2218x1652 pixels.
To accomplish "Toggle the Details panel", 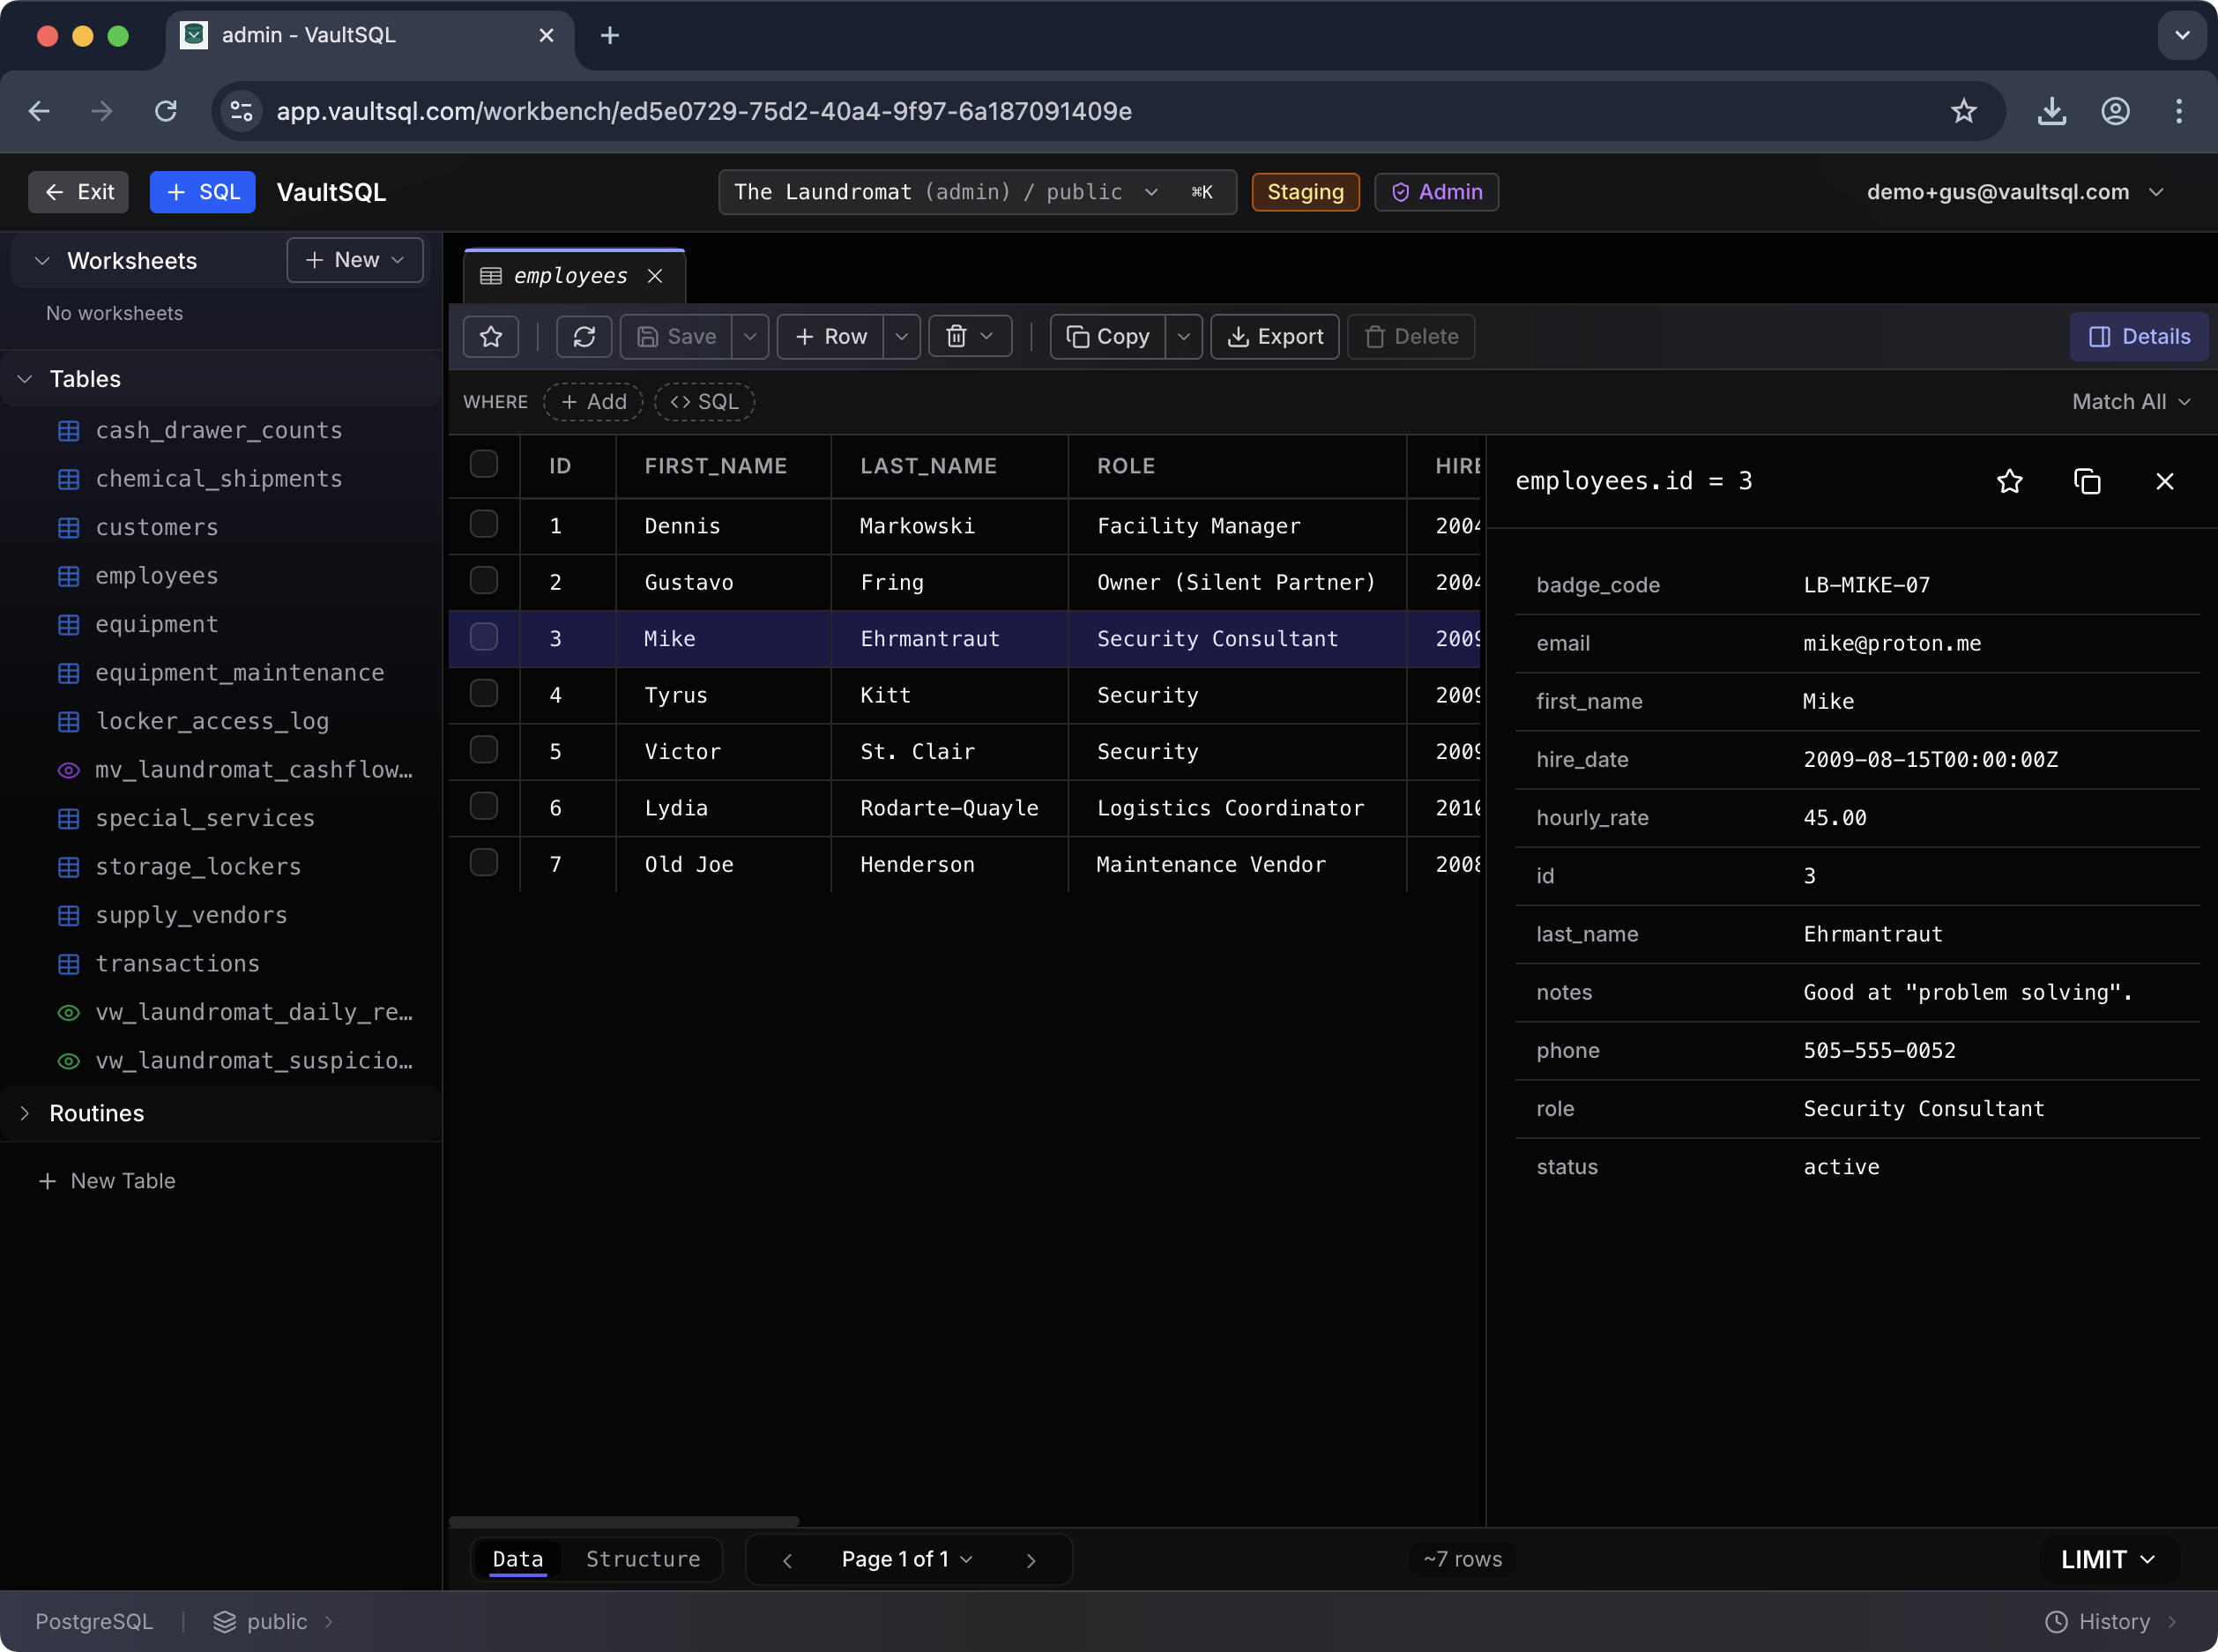I will click(2138, 337).
